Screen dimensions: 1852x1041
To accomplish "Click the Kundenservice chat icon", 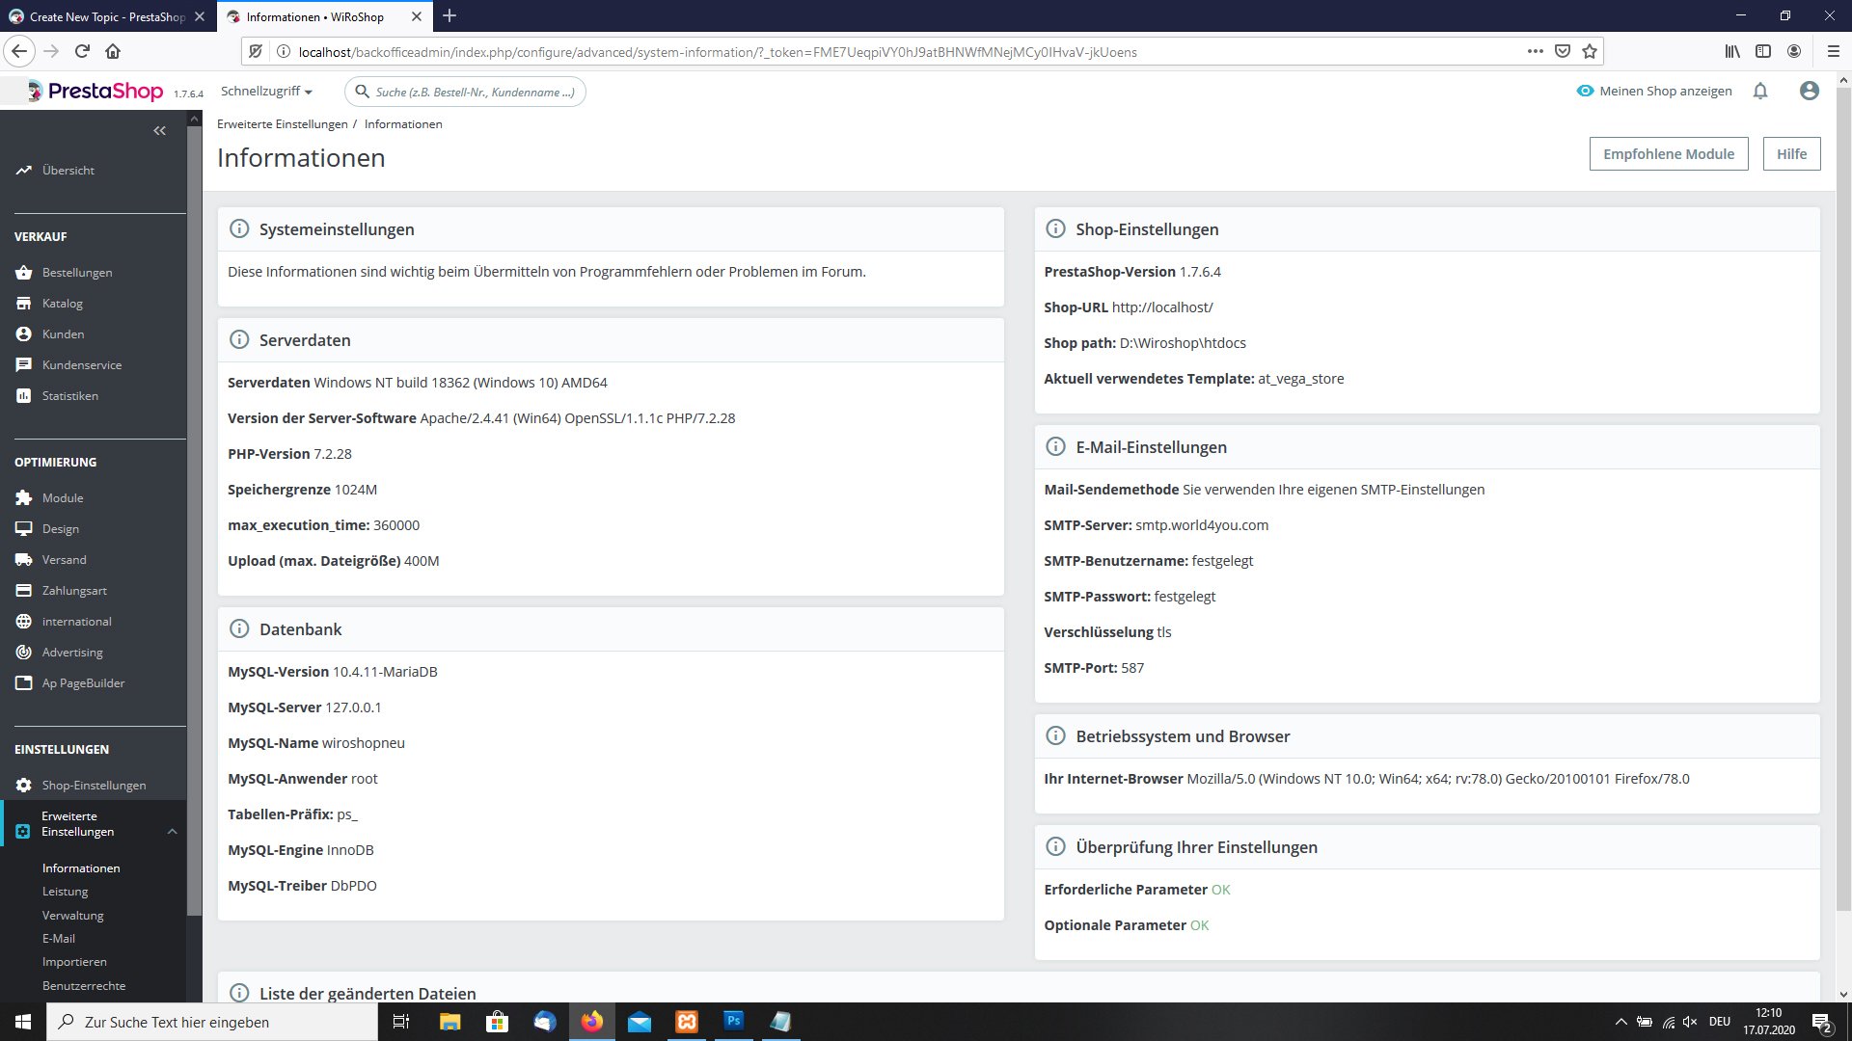I will (x=24, y=365).
